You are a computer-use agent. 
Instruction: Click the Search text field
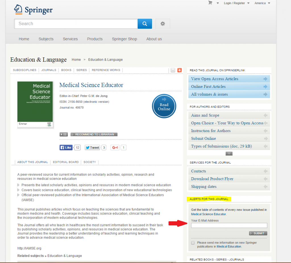click(x=76, y=24)
